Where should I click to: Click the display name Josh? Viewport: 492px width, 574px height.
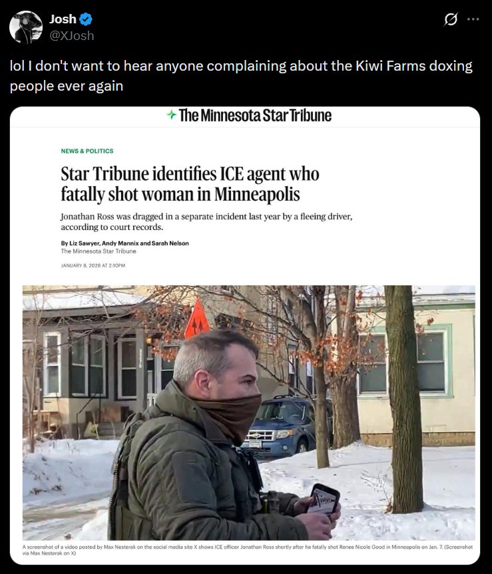(x=63, y=19)
